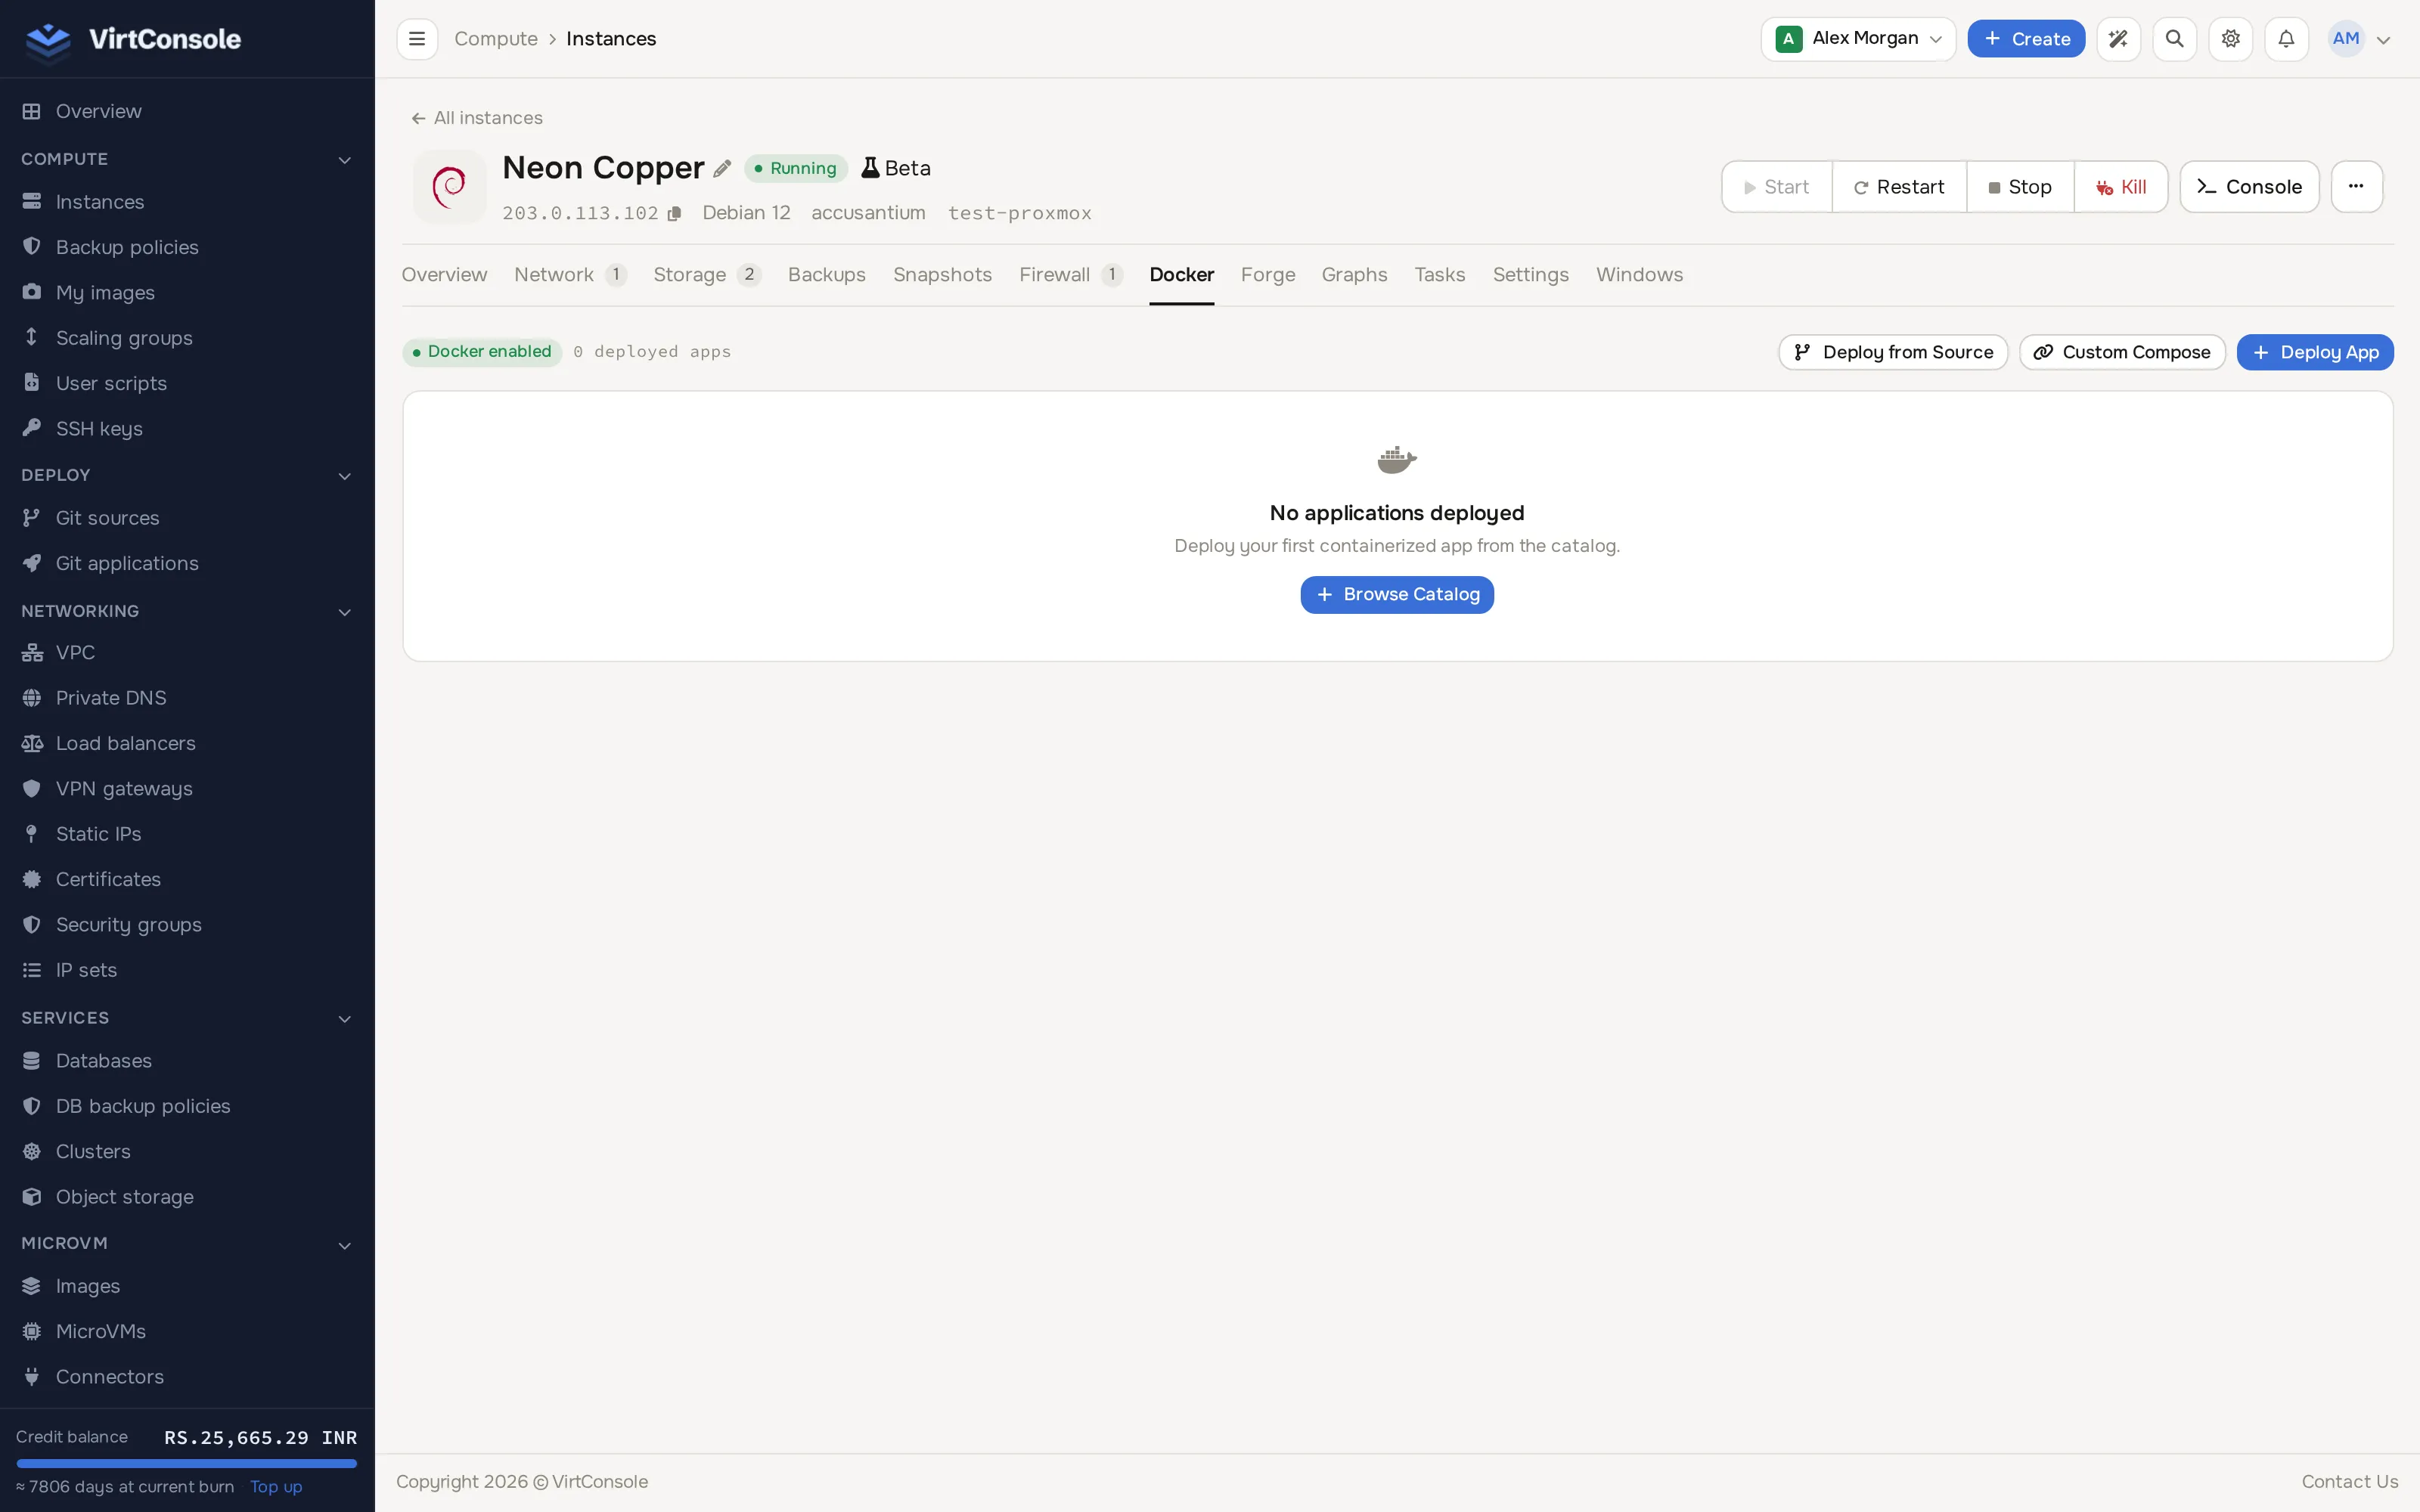This screenshot has width=2420, height=1512.
Task: Open VPN gateways in sidebar
Action: 187,788
